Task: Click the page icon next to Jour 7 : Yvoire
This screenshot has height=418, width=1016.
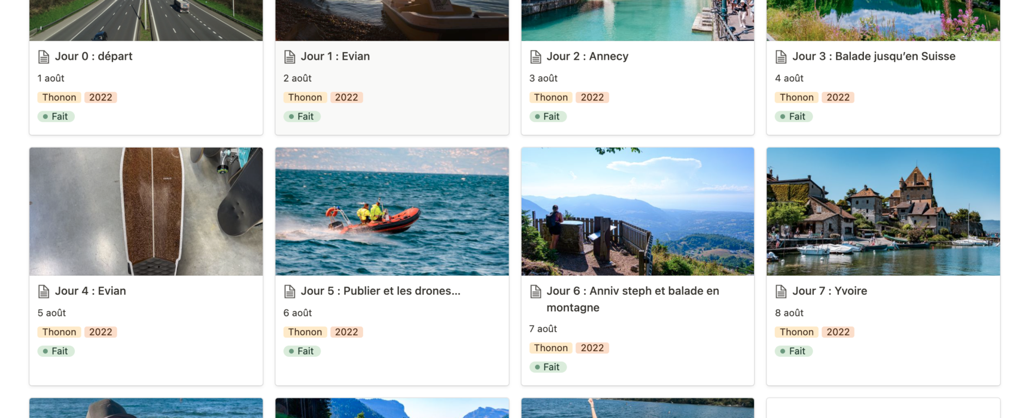Action: click(781, 292)
